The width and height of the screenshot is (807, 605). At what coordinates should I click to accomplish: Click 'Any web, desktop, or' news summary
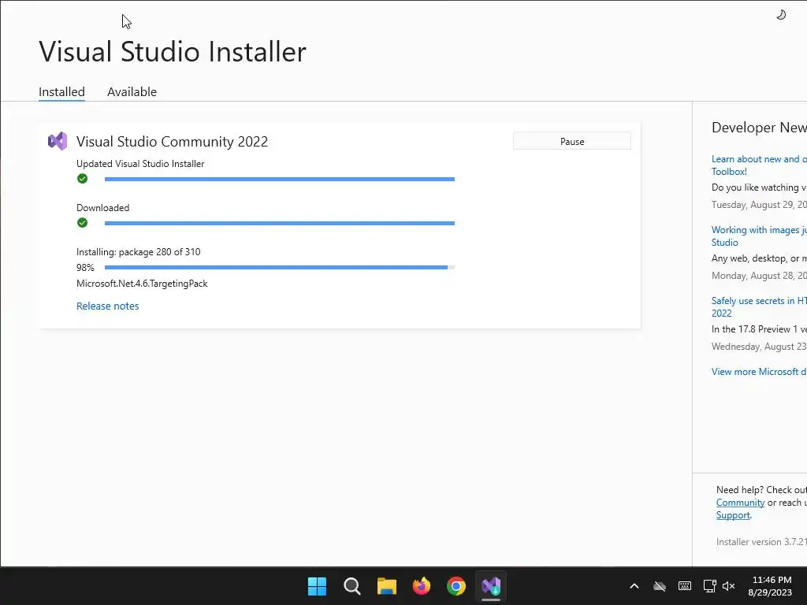[759, 258]
